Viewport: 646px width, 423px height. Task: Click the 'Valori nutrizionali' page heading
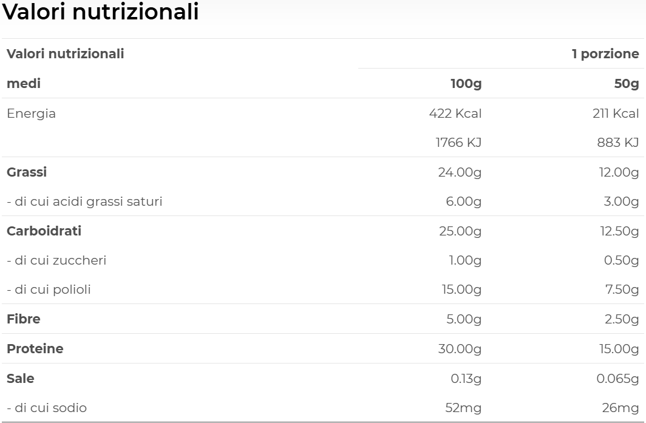click(x=100, y=12)
